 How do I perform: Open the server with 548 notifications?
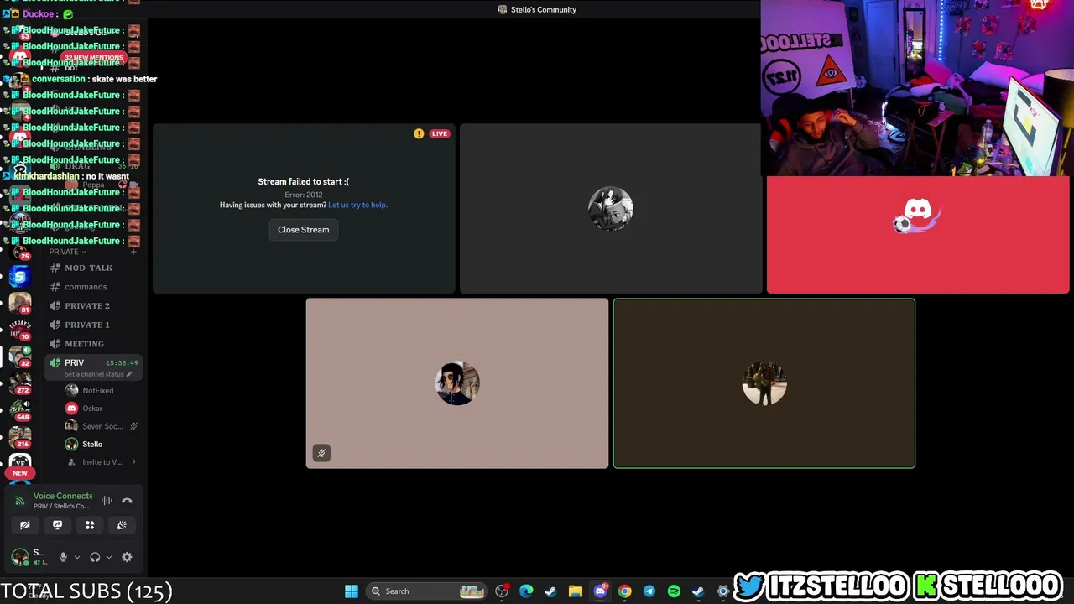[20, 409]
